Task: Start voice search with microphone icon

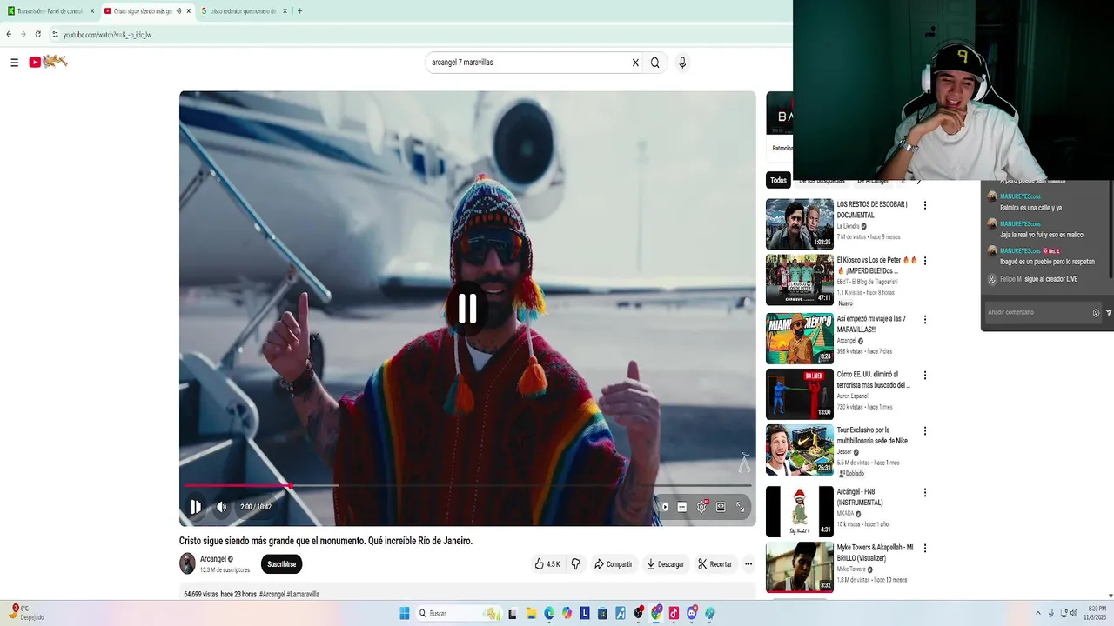Action: coord(682,63)
